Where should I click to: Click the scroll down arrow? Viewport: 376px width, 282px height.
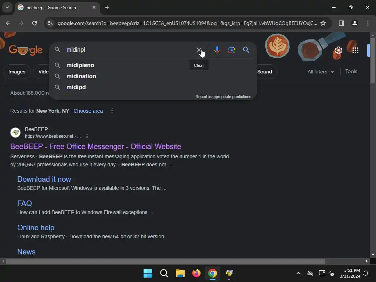[x=373, y=255]
